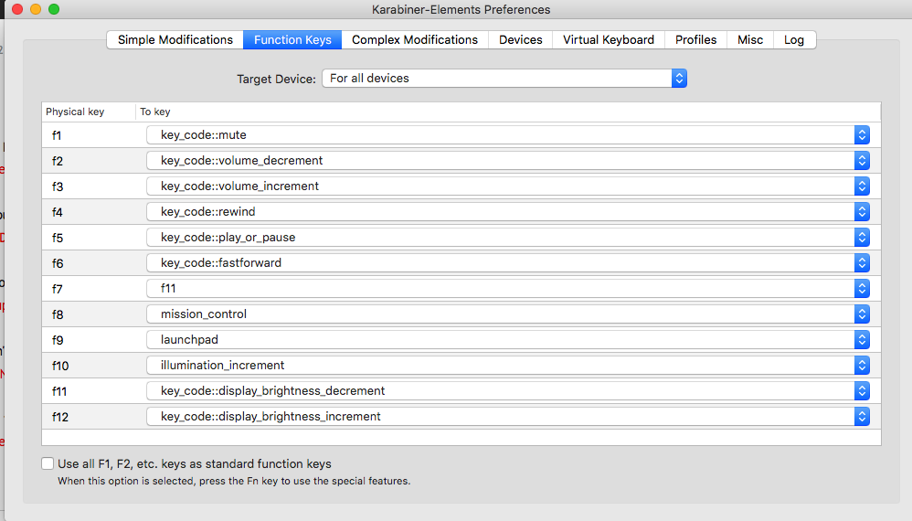Image resolution: width=912 pixels, height=521 pixels.
Task: Open the f3 volume_increment dropdown
Action: 507,186
